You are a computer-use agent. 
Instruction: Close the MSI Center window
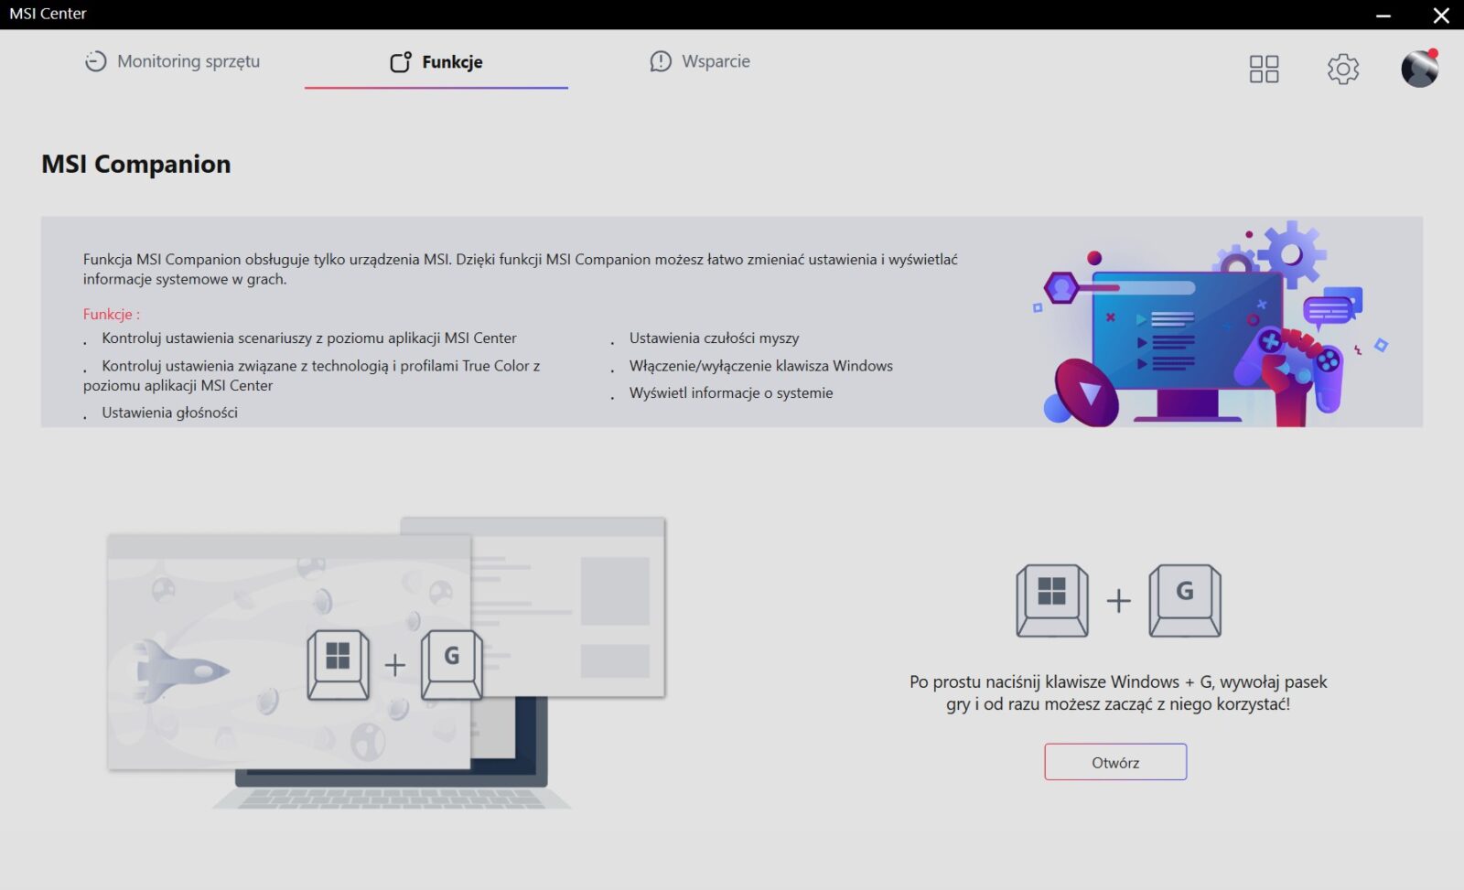tap(1441, 15)
